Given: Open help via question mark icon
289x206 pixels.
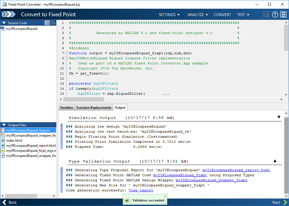Looking at the screenshot, I should click(275, 14).
